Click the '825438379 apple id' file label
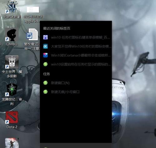156x148 pixels. (33, 19)
